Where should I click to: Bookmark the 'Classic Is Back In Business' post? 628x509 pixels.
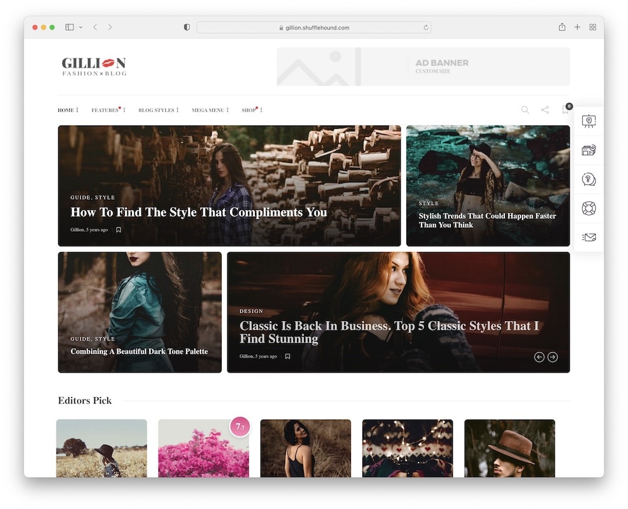click(x=288, y=356)
